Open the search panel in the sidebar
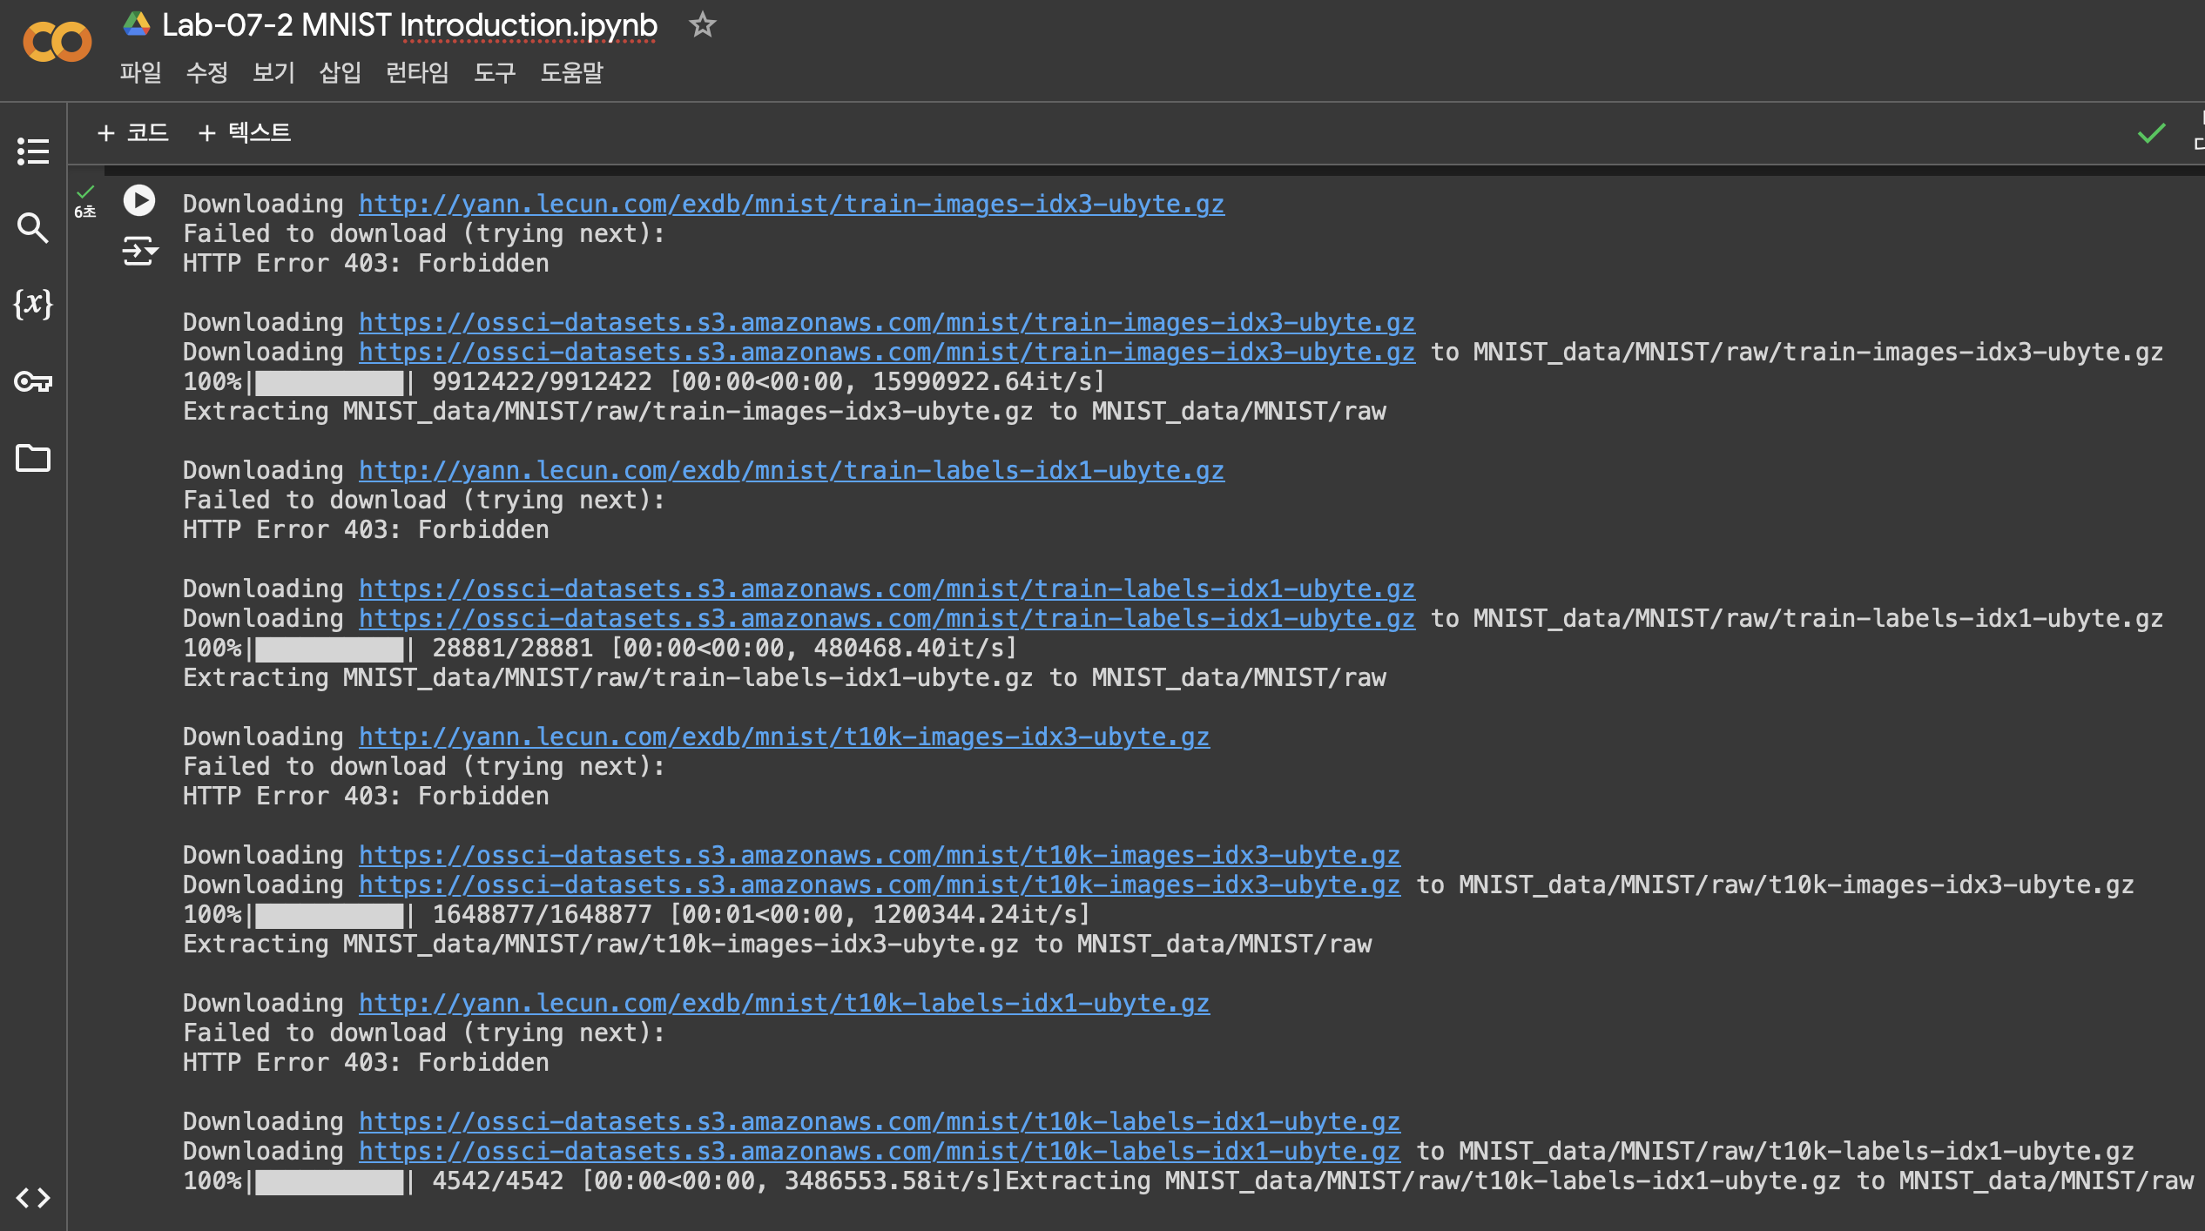The width and height of the screenshot is (2205, 1231). point(32,229)
